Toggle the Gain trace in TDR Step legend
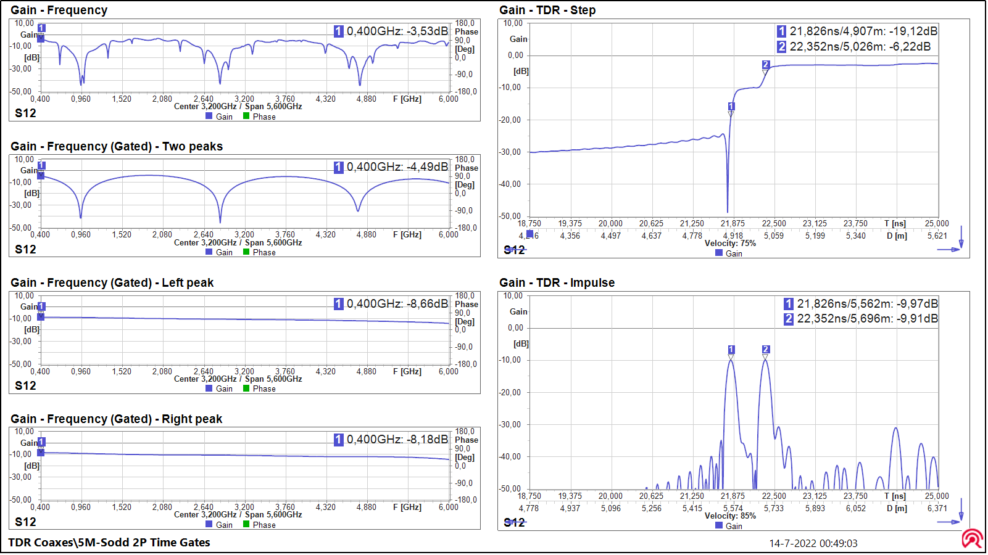The height and width of the screenshot is (555, 988). 730,253
